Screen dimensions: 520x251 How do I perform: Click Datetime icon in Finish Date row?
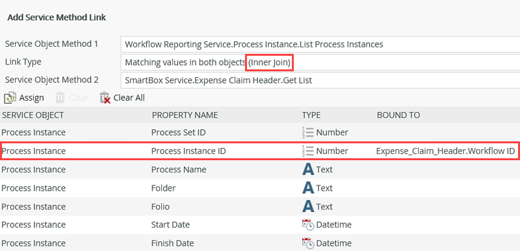[308, 243]
